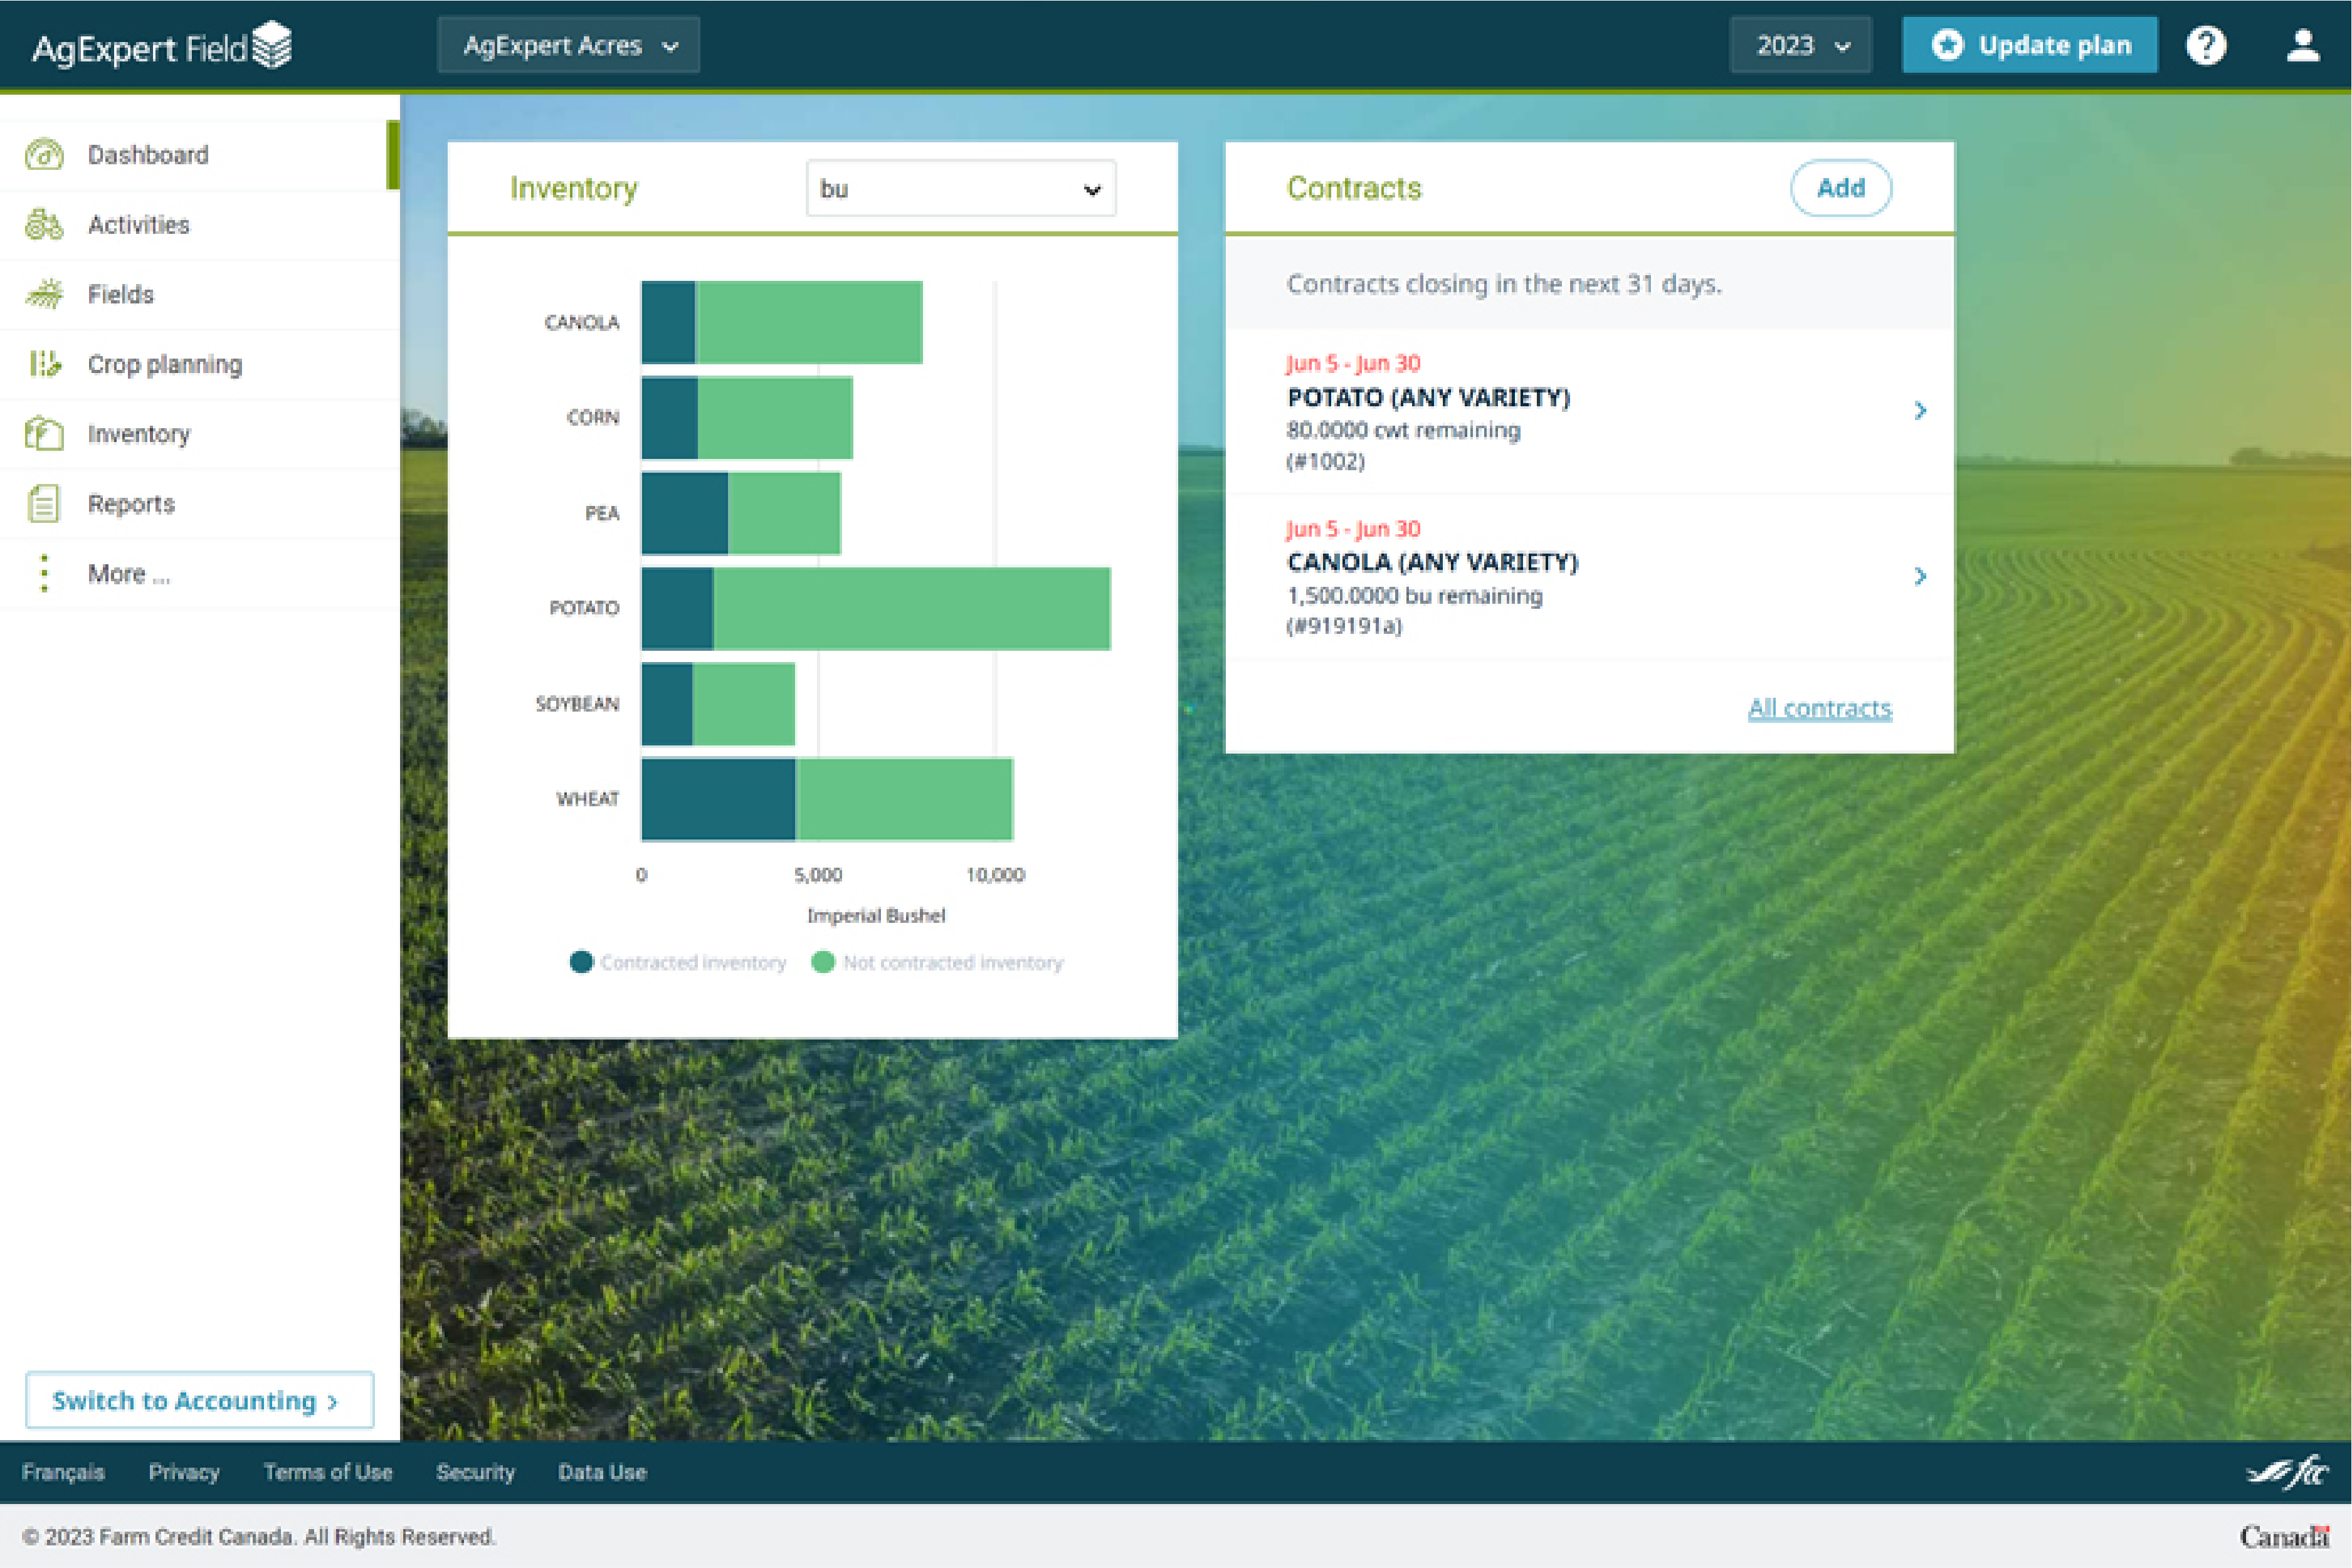
Task: Open Activities in sidebar
Action: pos(200,225)
